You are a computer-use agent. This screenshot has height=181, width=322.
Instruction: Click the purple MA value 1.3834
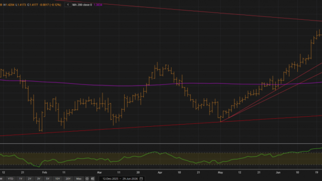pyautogui.click(x=98, y=5)
